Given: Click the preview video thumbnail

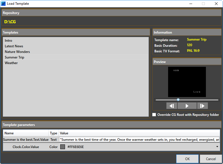Looking at the screenshot, I should coord(187,82).
